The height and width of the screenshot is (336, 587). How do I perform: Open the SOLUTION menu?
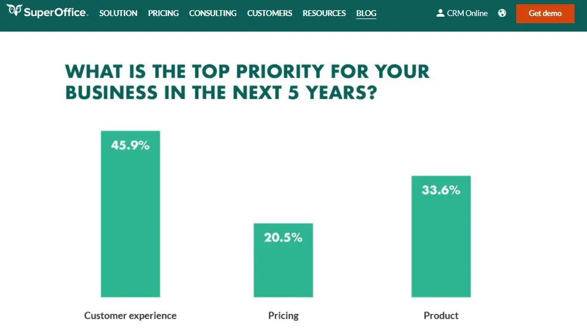[118, 13]
